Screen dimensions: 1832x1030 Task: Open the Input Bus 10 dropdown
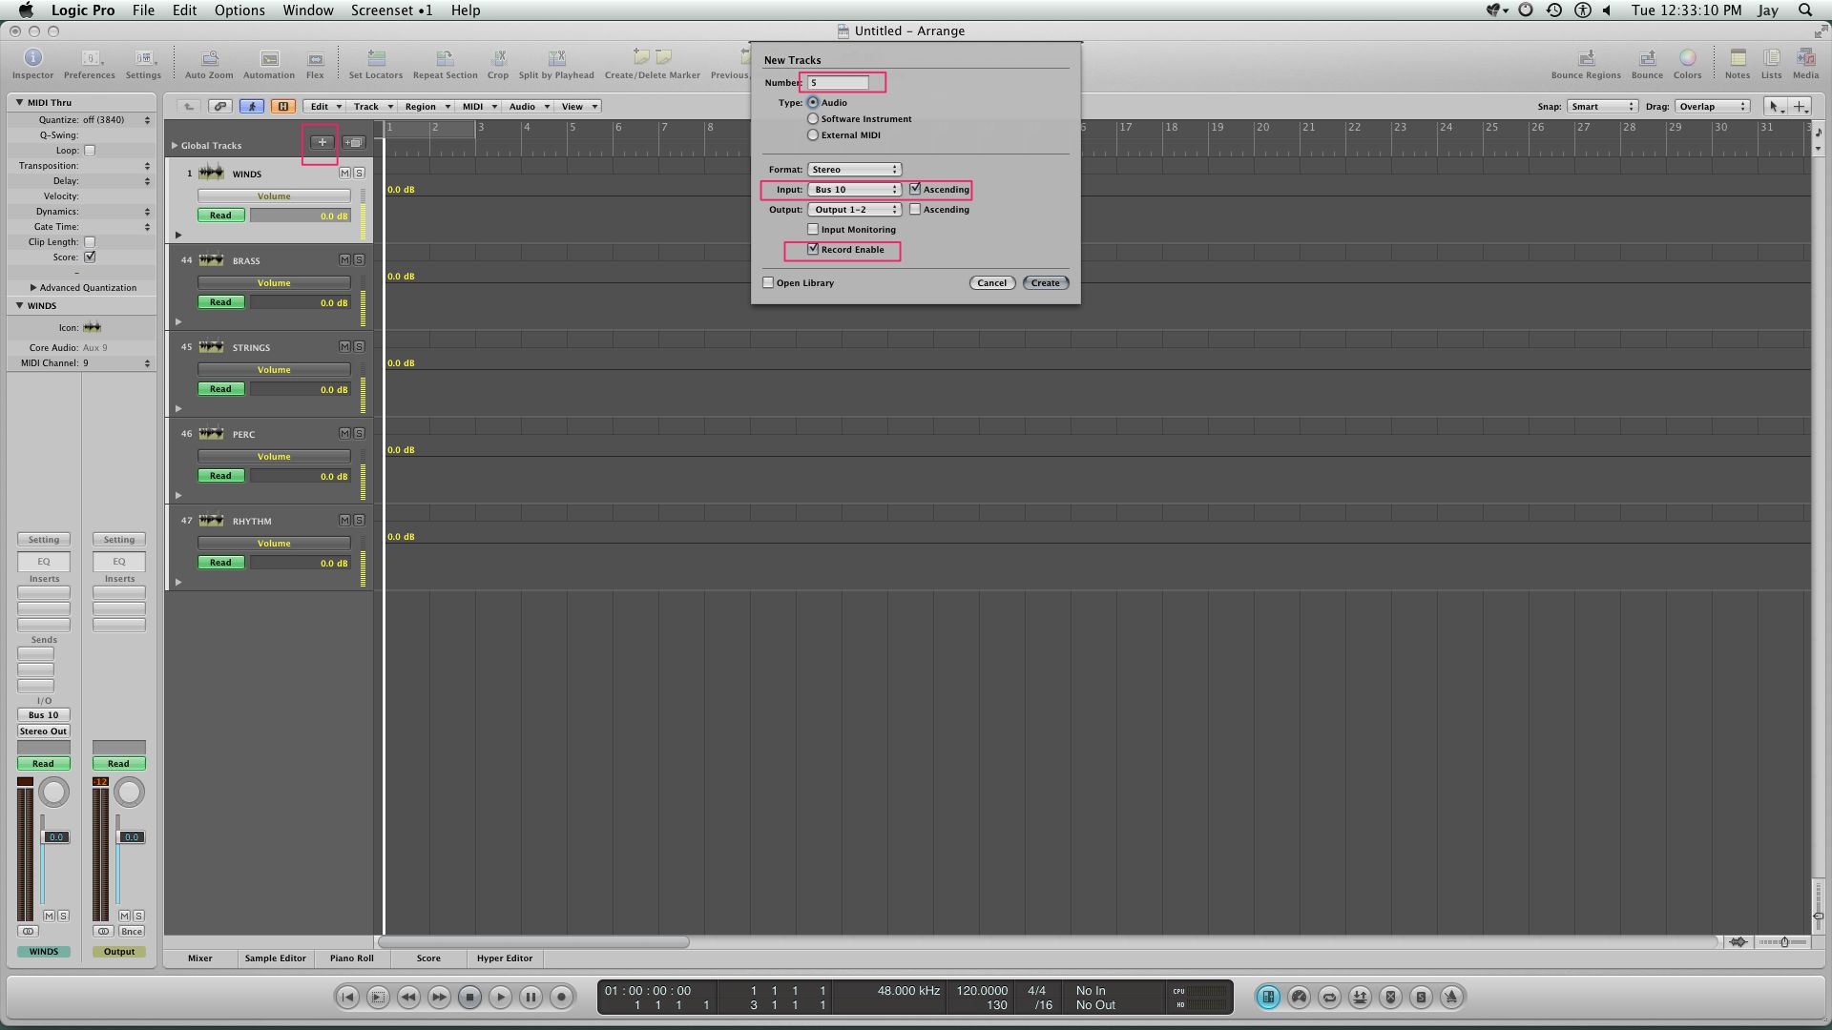tap(854, 189)
